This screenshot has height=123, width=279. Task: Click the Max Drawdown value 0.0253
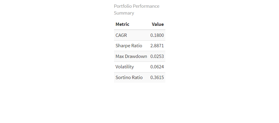157,56
